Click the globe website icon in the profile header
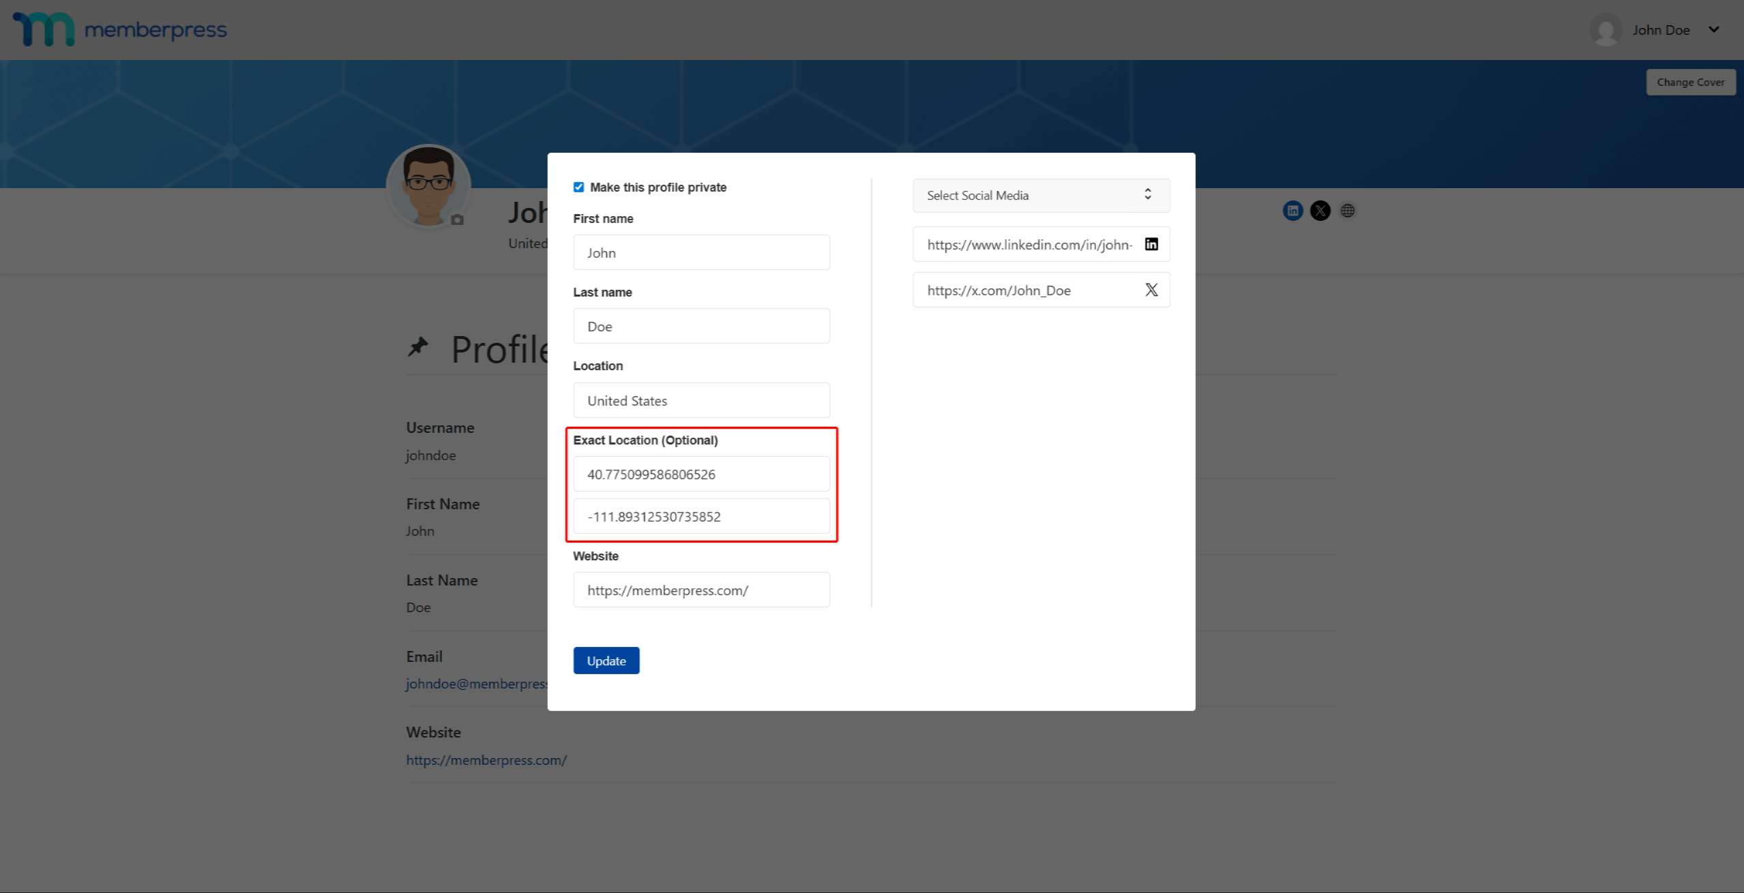This screenshot has width=1744, height=893. 1347,211
